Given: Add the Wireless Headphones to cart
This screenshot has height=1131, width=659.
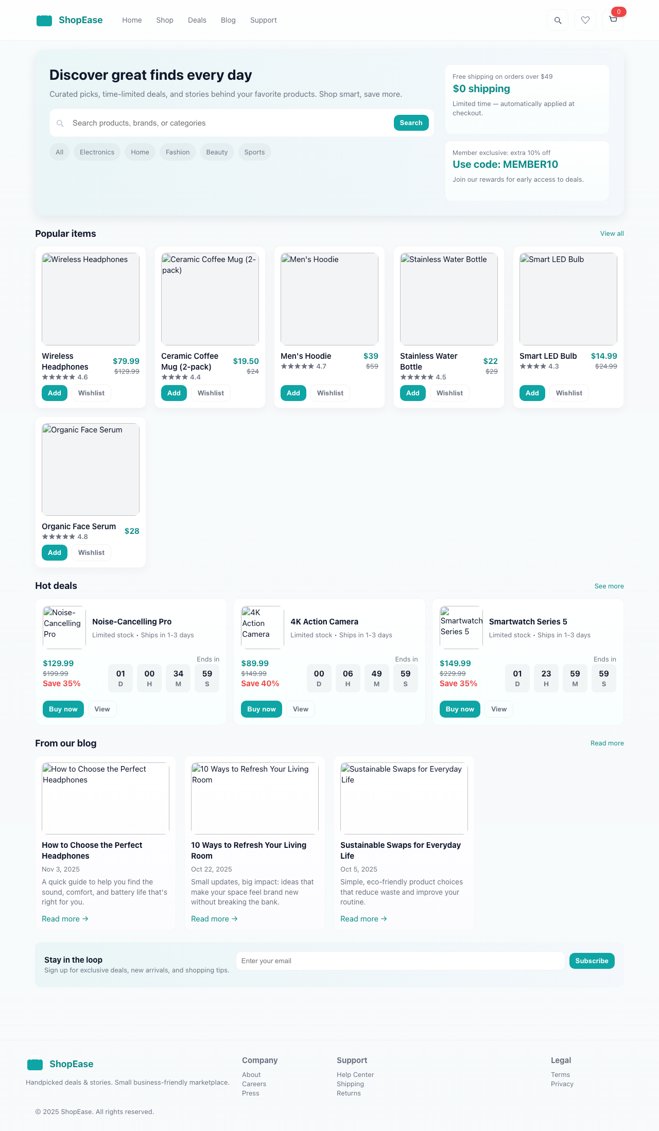Looking at the screenshot, I should [x=54, y=393].
